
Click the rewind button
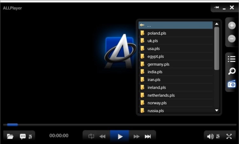(102, 136)
